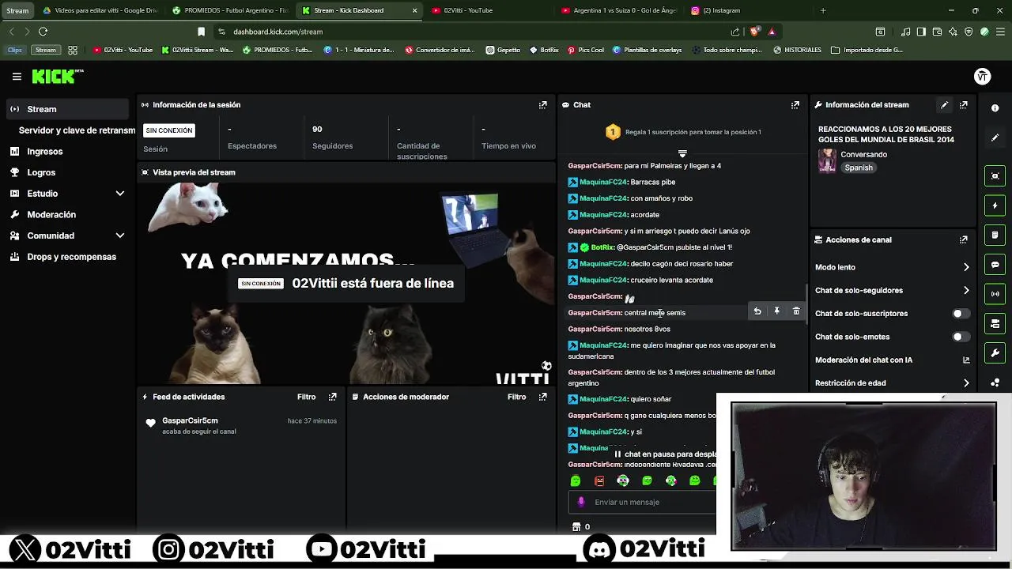Open Filtro in Acciones de moderador

click(x=516, y=397)
